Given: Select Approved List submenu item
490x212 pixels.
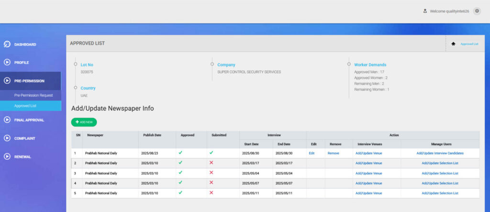Looking at the screenshot, I should [x=25, y=106].
